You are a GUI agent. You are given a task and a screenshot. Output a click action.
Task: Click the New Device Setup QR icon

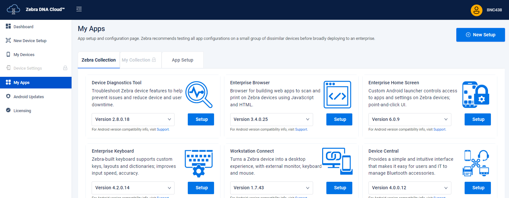click(8, 40)
